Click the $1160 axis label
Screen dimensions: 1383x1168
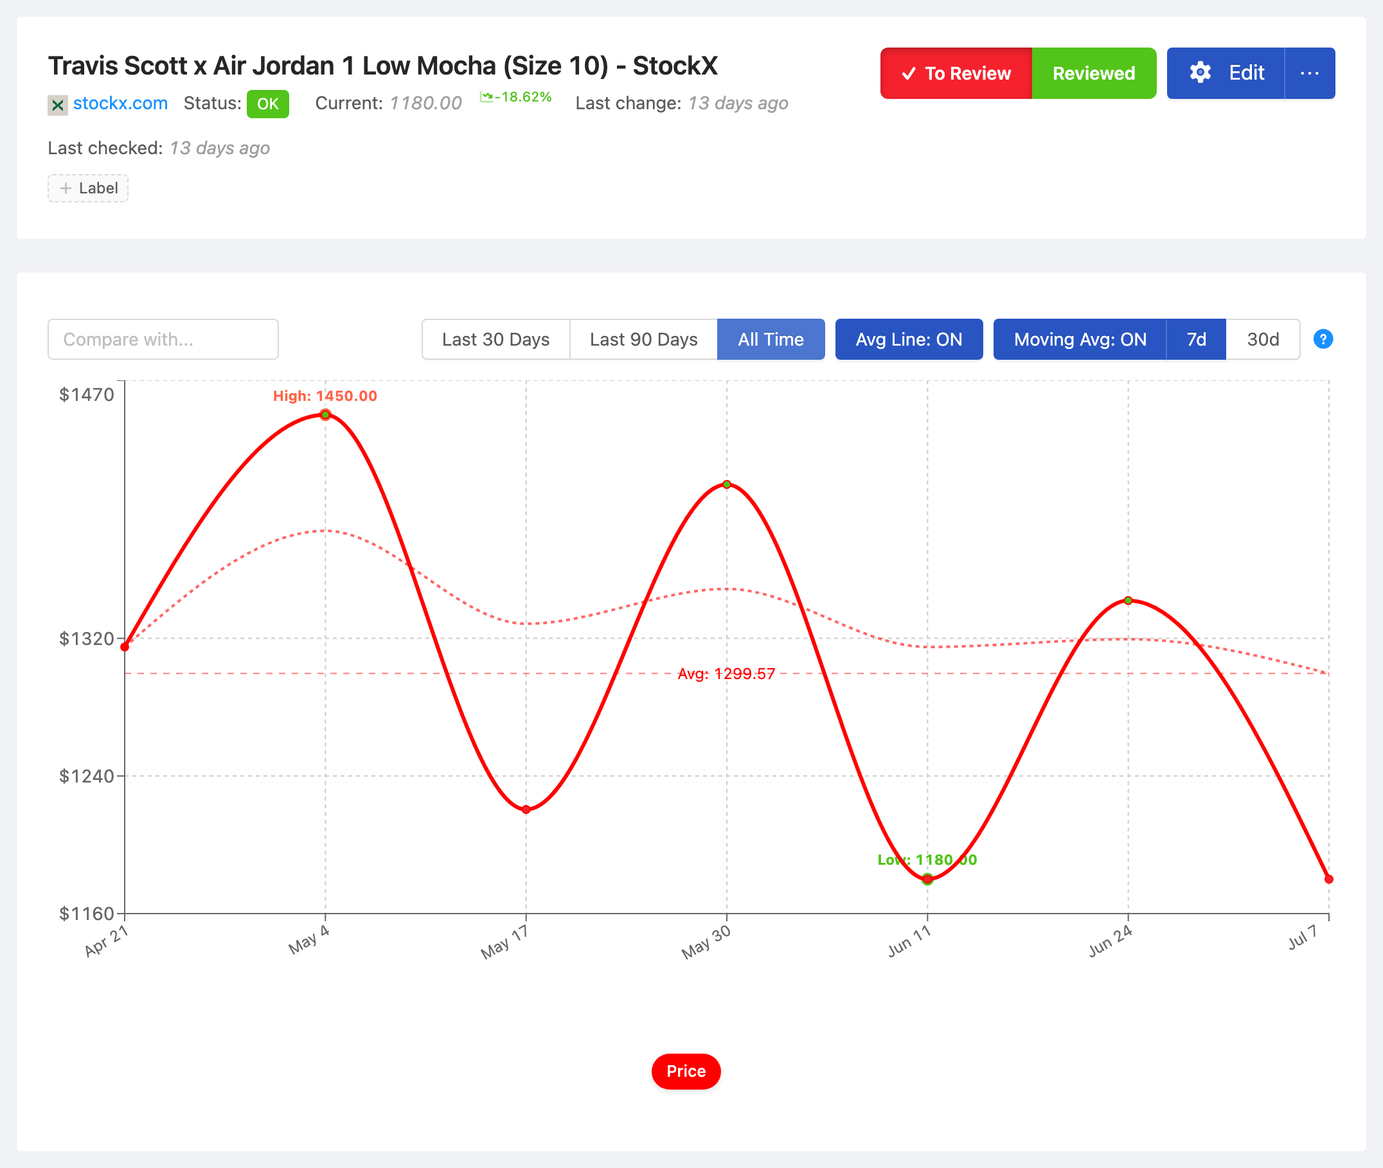click(87, 913)
